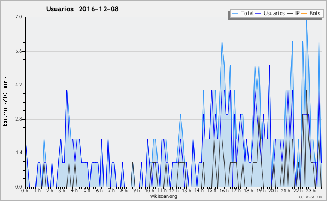
Task: Click the Total peak of 6 near 16 h
Action: (222, 42)
